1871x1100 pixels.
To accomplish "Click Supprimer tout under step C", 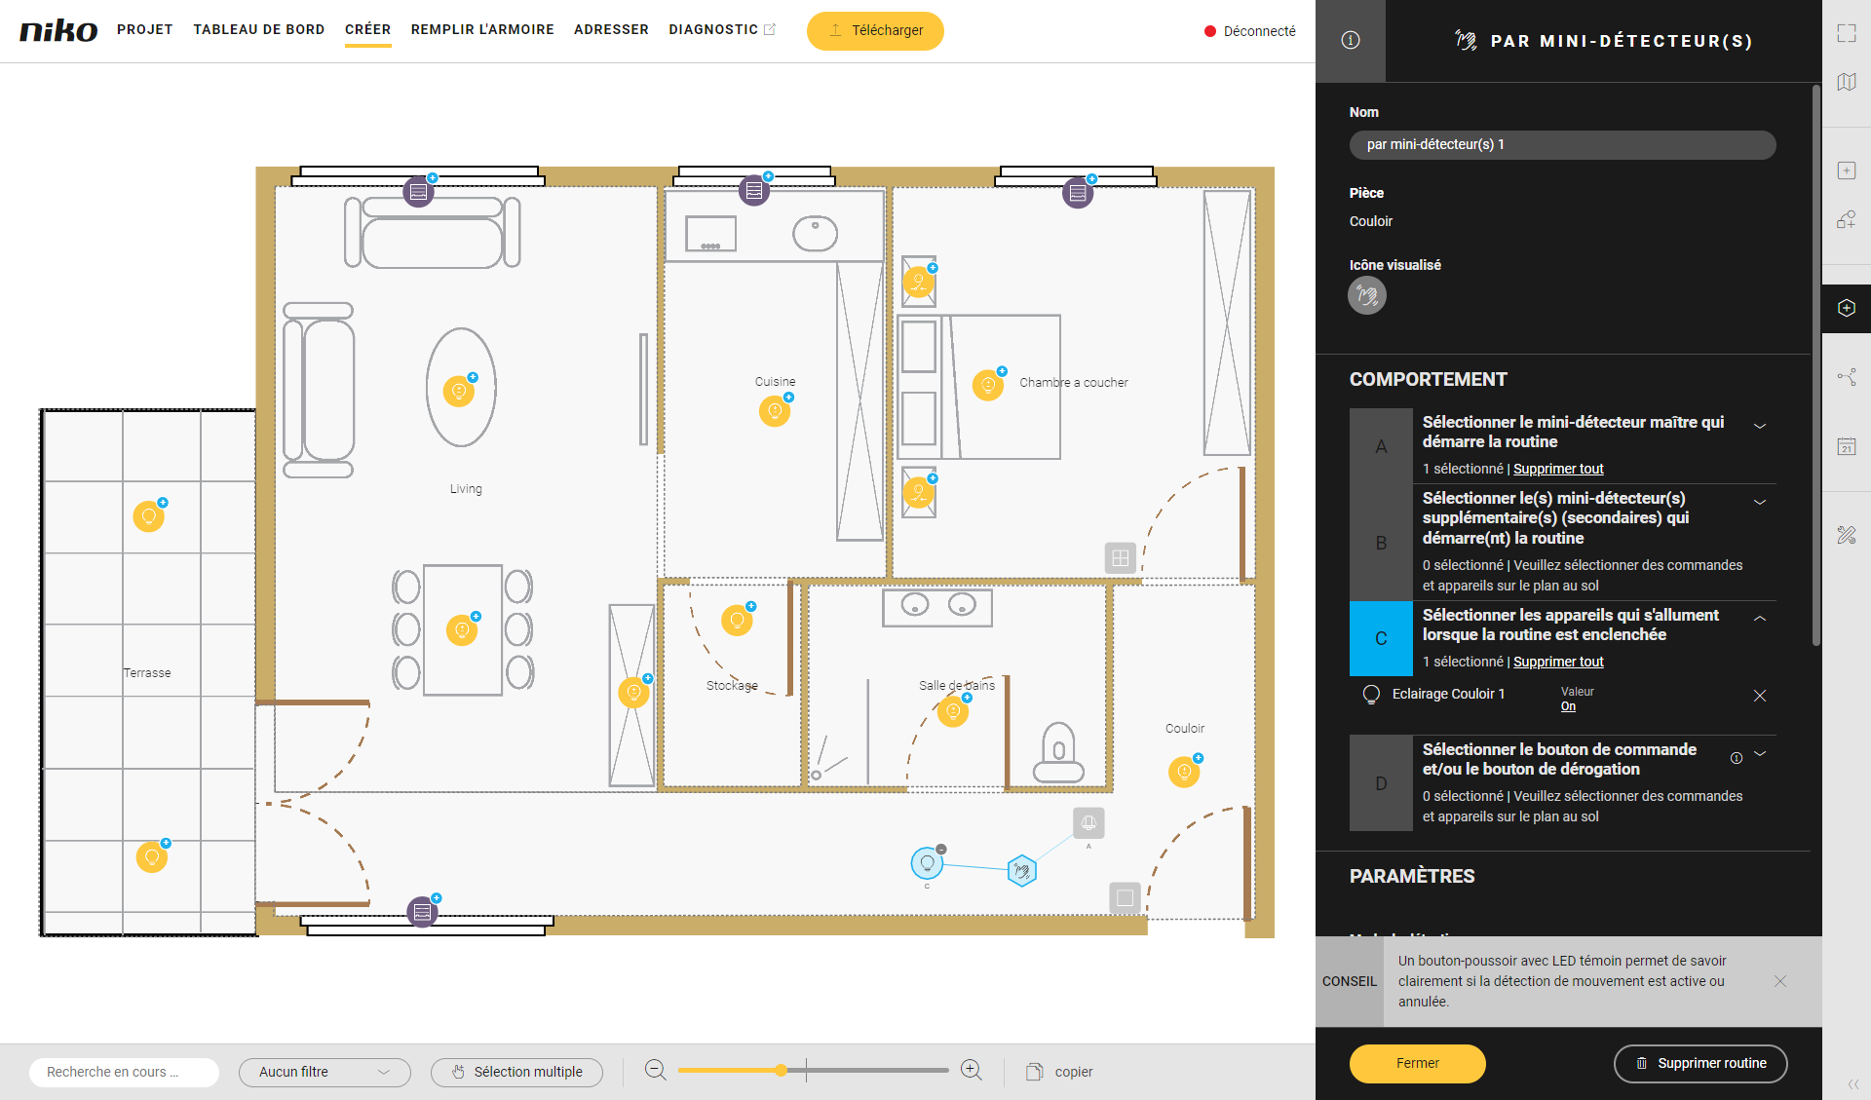I will (x=1558, y=662).
